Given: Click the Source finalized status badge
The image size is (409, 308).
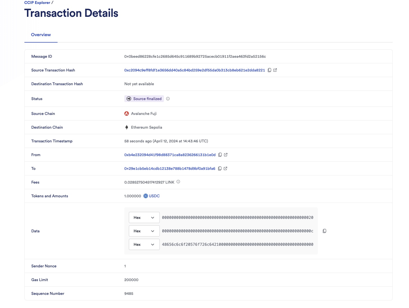Looking at the screenshot, I should point(144,99).
